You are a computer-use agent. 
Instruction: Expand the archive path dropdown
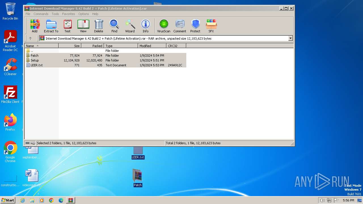(x=290, y=38)
